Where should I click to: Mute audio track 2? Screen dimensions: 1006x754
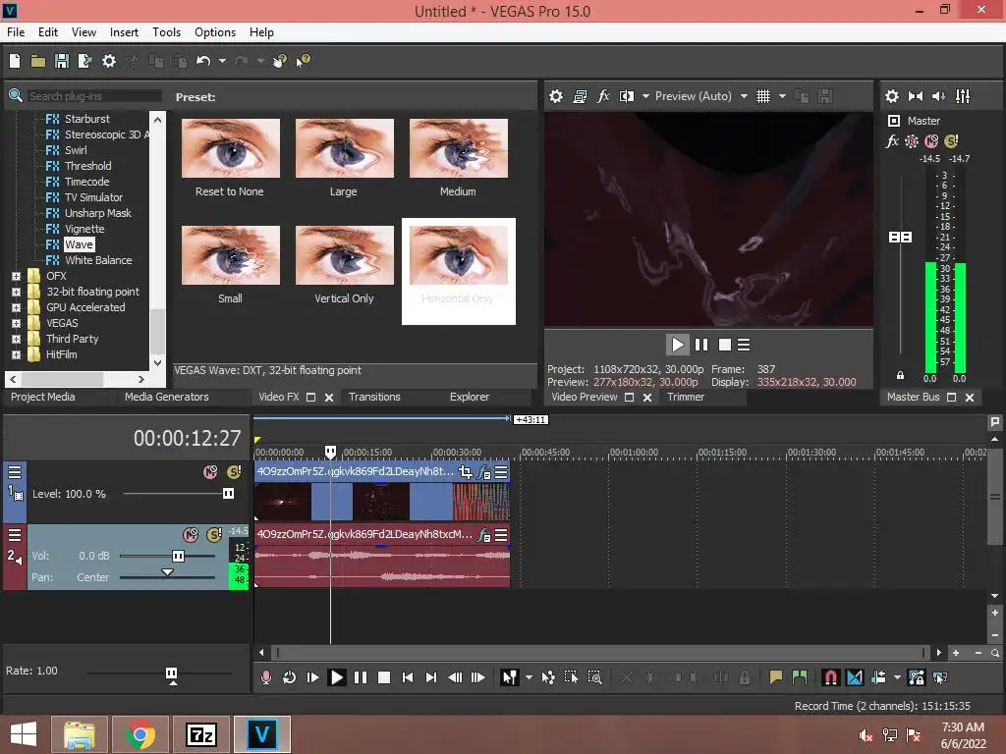pyautogui.click(x=191, y=534)
